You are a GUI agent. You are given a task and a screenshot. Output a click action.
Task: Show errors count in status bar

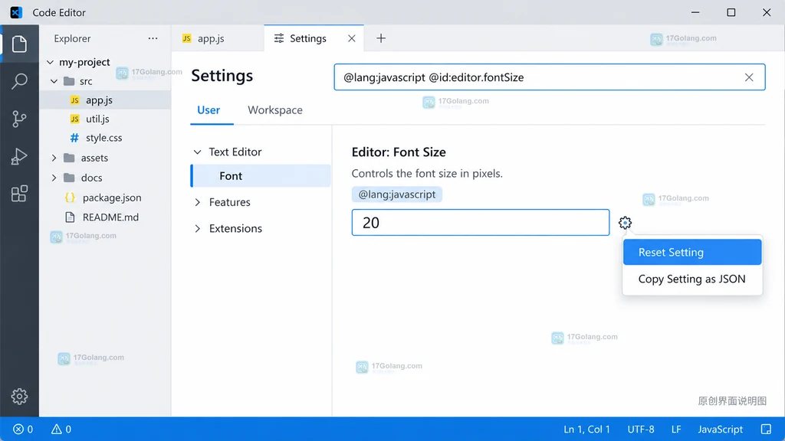23,429
